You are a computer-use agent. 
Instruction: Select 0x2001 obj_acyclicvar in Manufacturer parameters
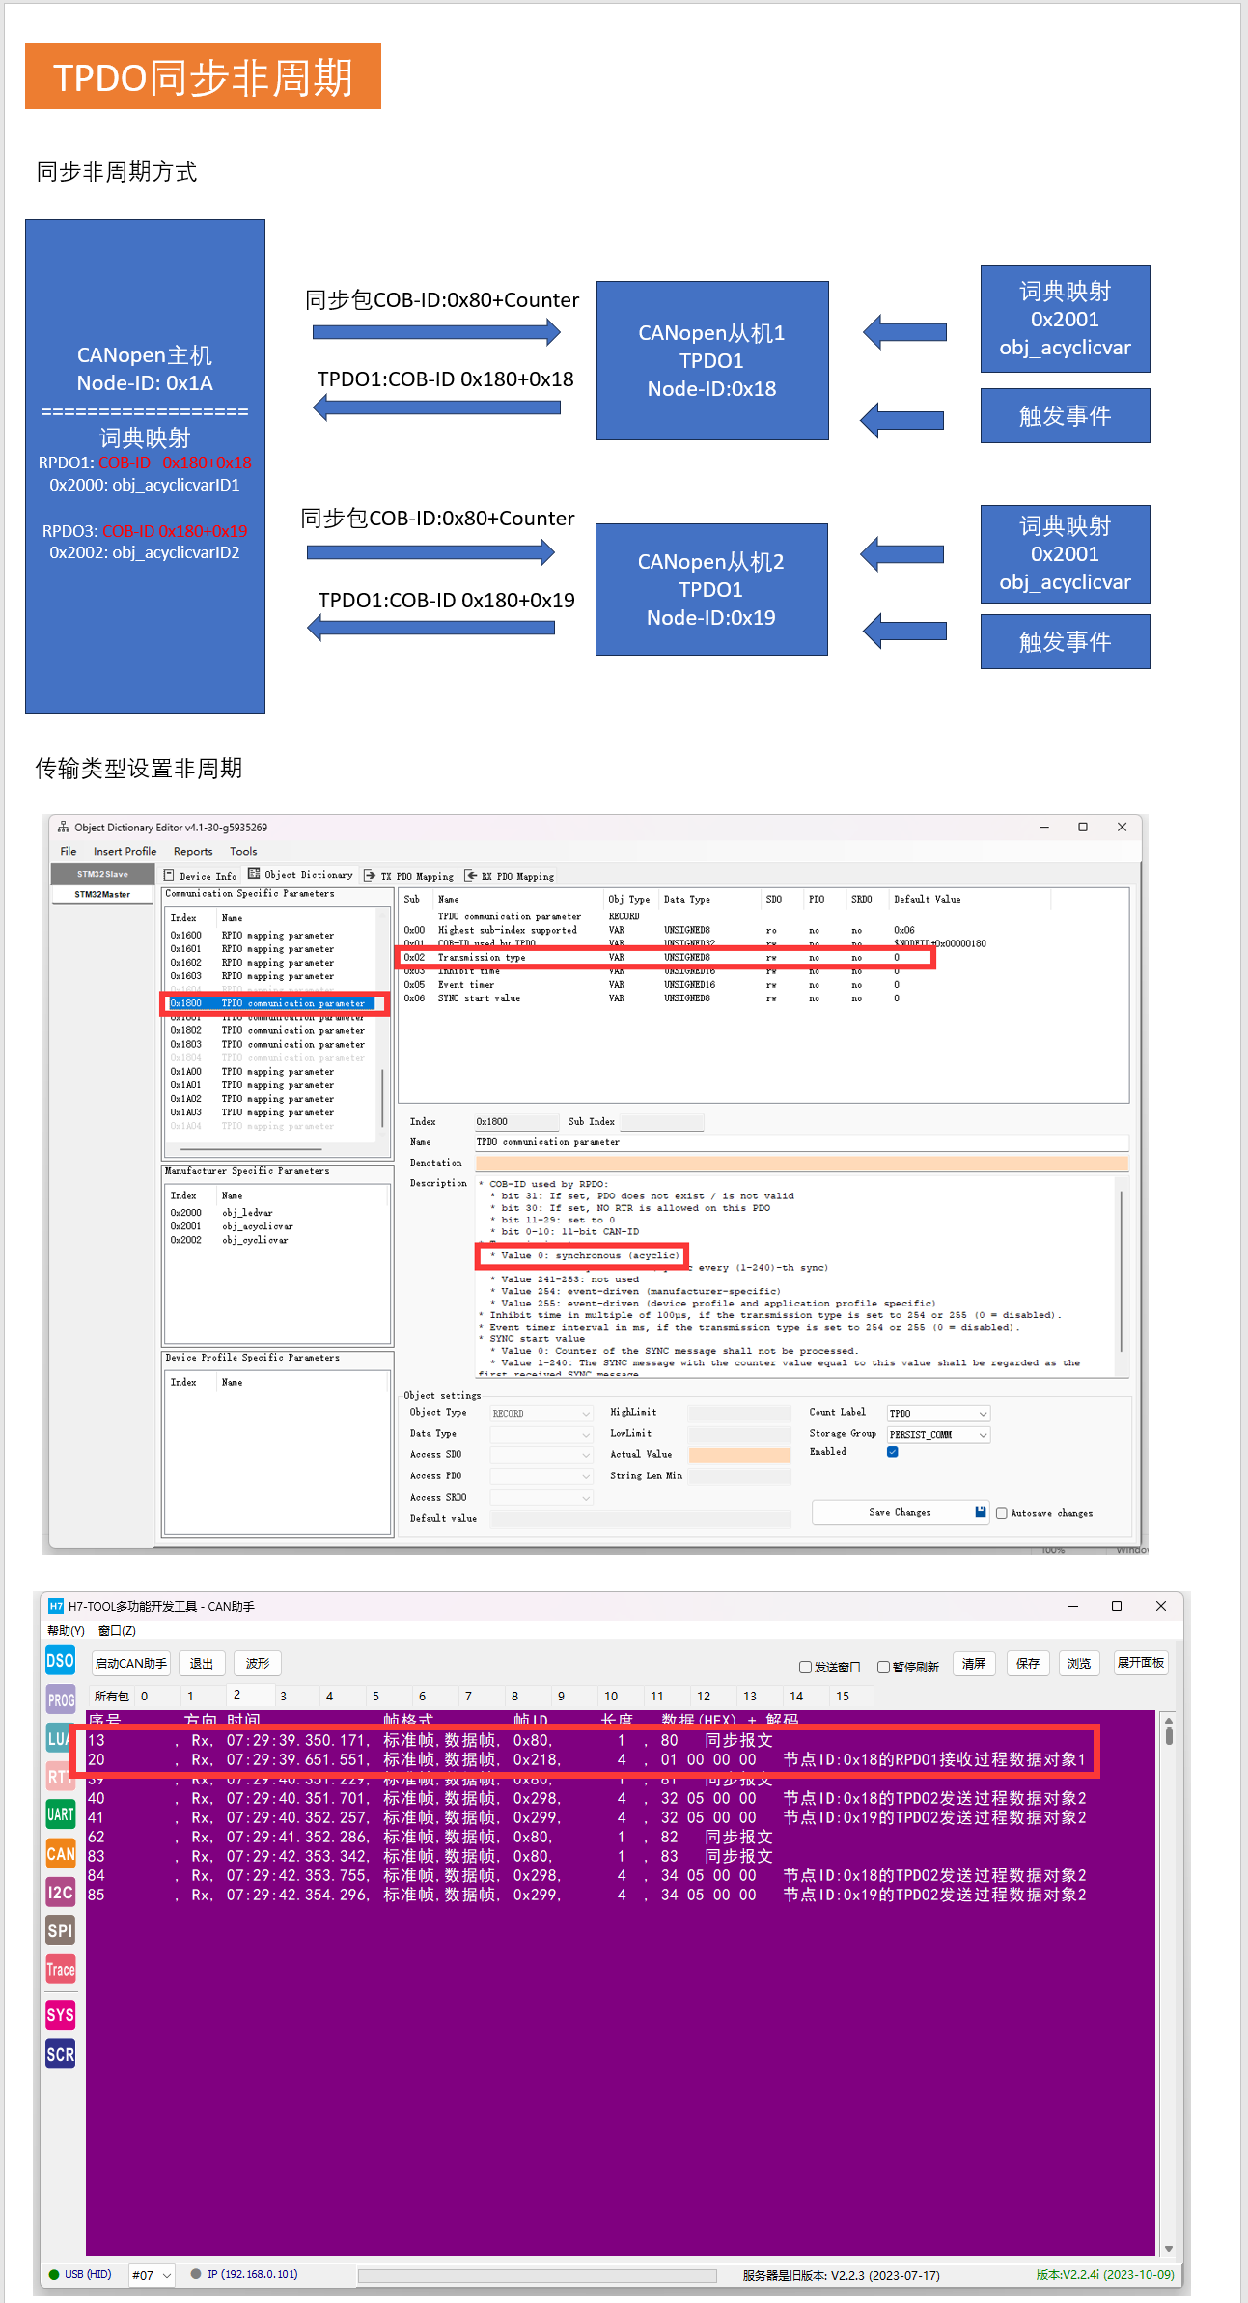coord(233,1226)
